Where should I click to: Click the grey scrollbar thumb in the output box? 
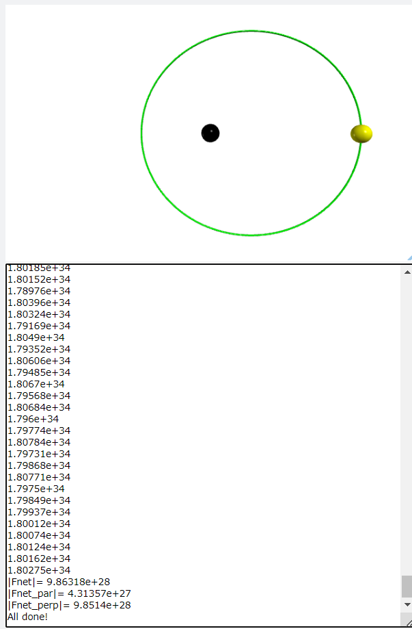(x=407, y=587)
